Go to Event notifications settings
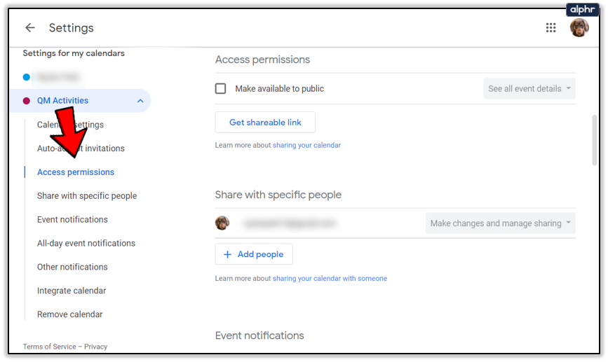Screen dimensions: 608x362 pyautogui.click(x=72, y=220)
